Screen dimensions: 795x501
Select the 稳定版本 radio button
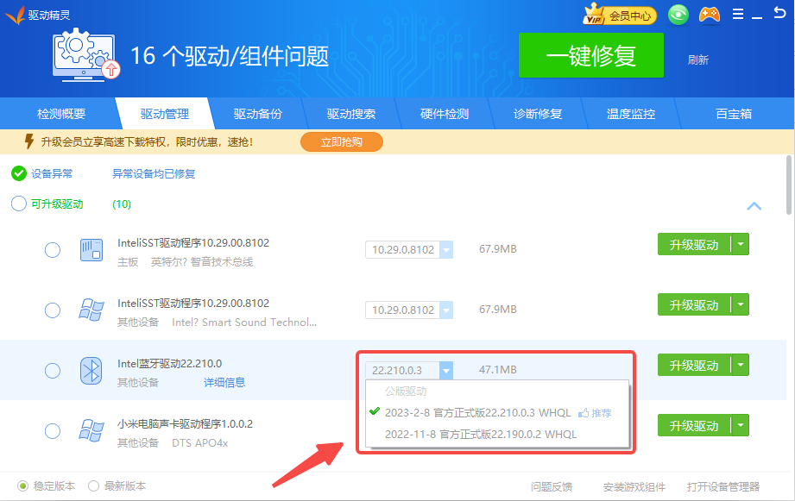(23, 485)
